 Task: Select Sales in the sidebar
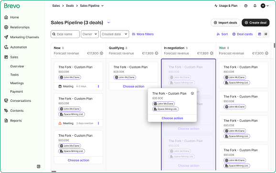click(x=11, y=57)
